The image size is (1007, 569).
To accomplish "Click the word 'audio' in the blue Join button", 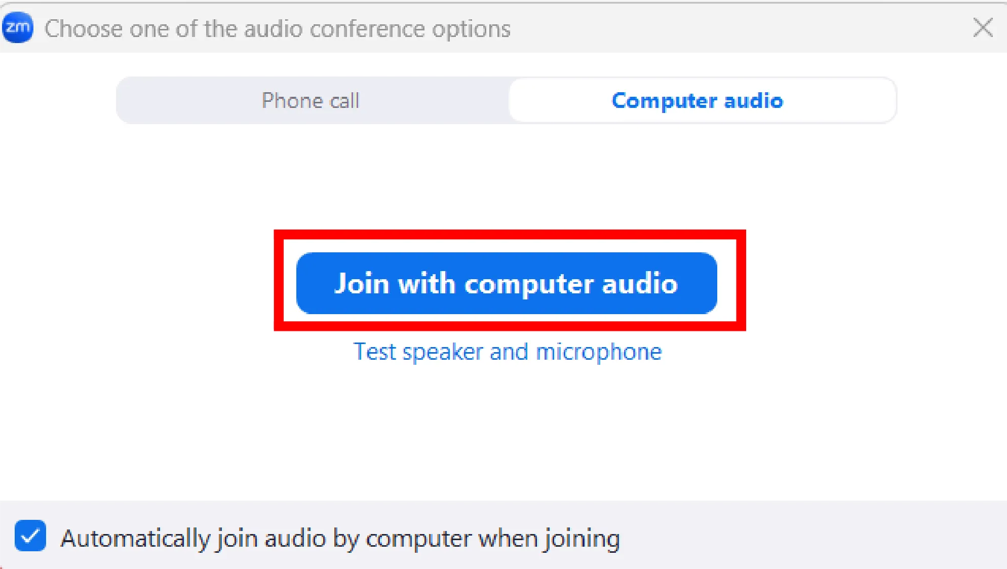I will point(639,283).
